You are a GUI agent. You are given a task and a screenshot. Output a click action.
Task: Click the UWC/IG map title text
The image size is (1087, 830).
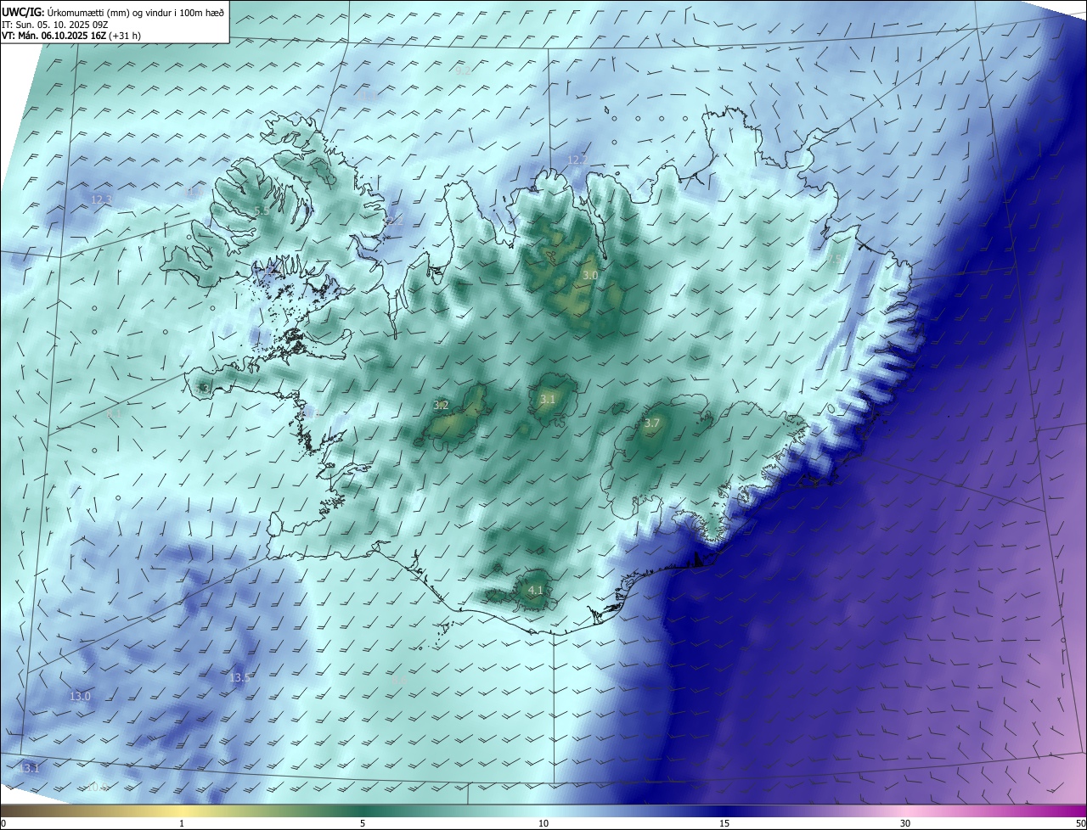point(113,11)
